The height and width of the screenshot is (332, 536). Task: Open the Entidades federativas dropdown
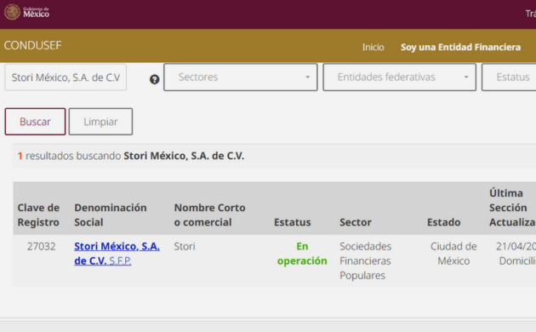click(x=399, y=77)
